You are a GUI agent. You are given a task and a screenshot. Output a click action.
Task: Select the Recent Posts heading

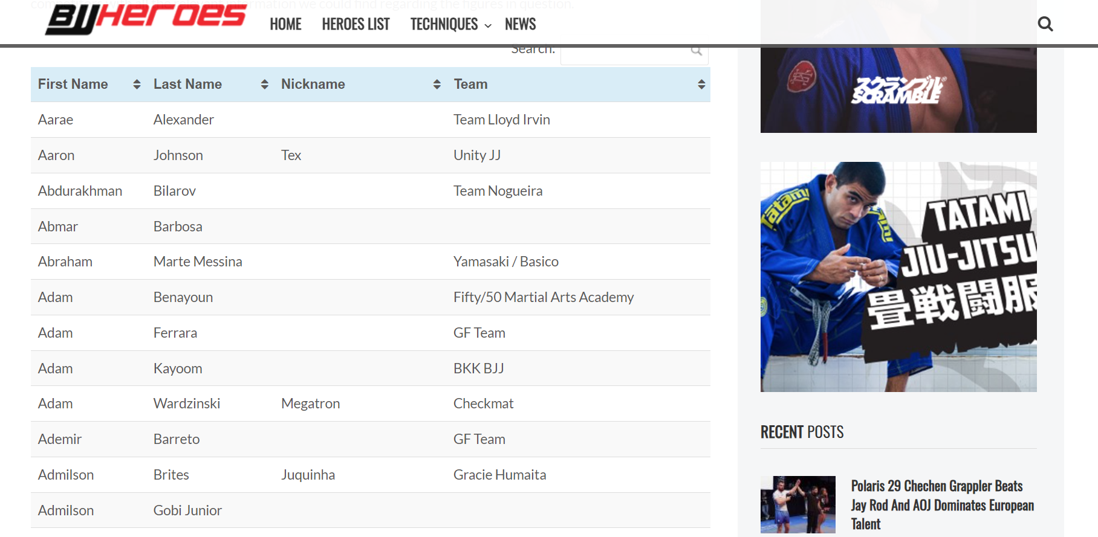pyautogui.click(x=802, y=432)
